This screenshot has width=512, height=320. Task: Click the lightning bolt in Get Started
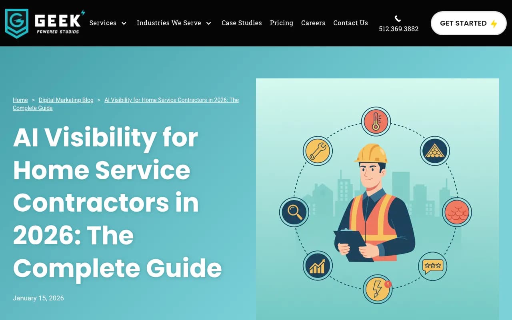click(494, 23)
